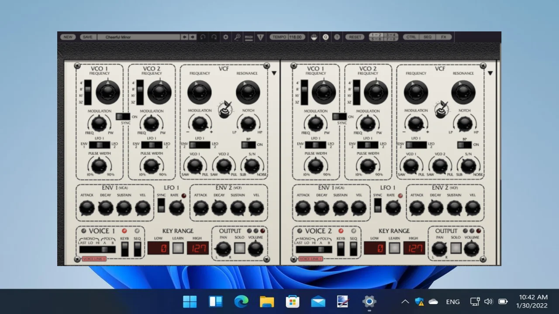Image resolution: width=559 pixels, height=314 pixels.
Task: Click Voice 1 VCF frequency knob
Action: (200, 92)
